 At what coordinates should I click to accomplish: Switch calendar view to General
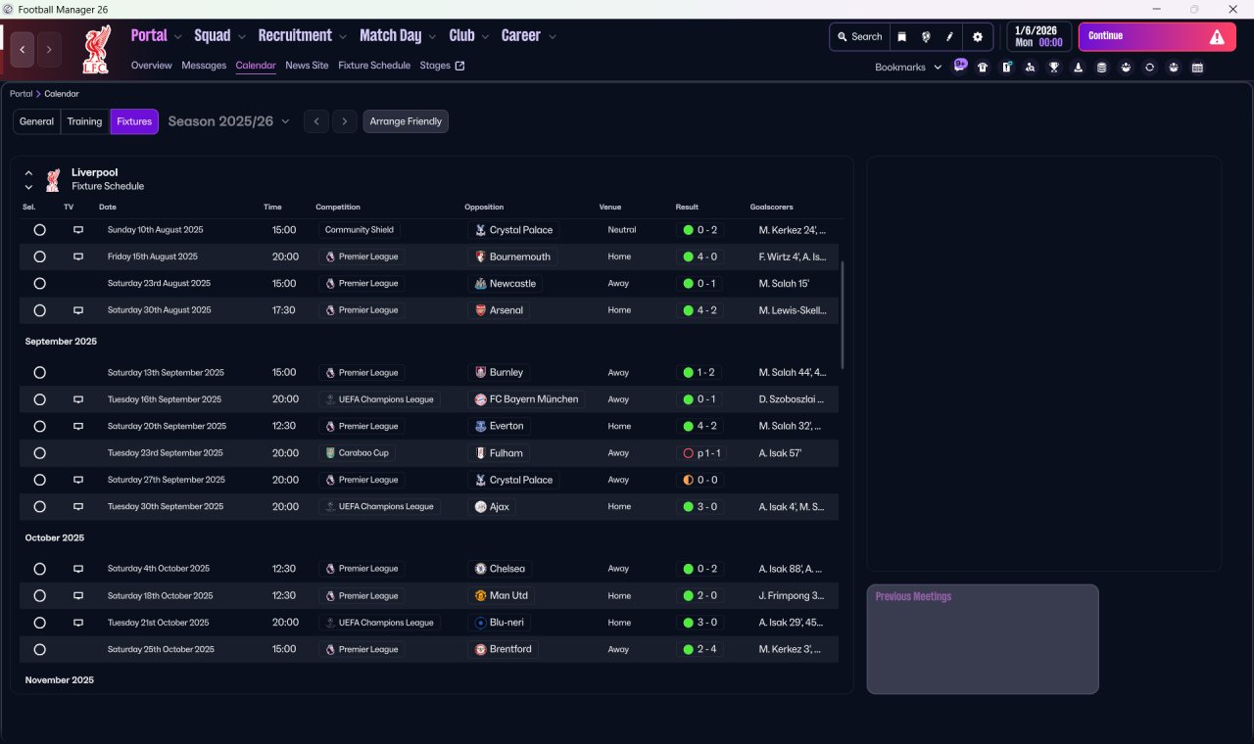click(37, 121)
